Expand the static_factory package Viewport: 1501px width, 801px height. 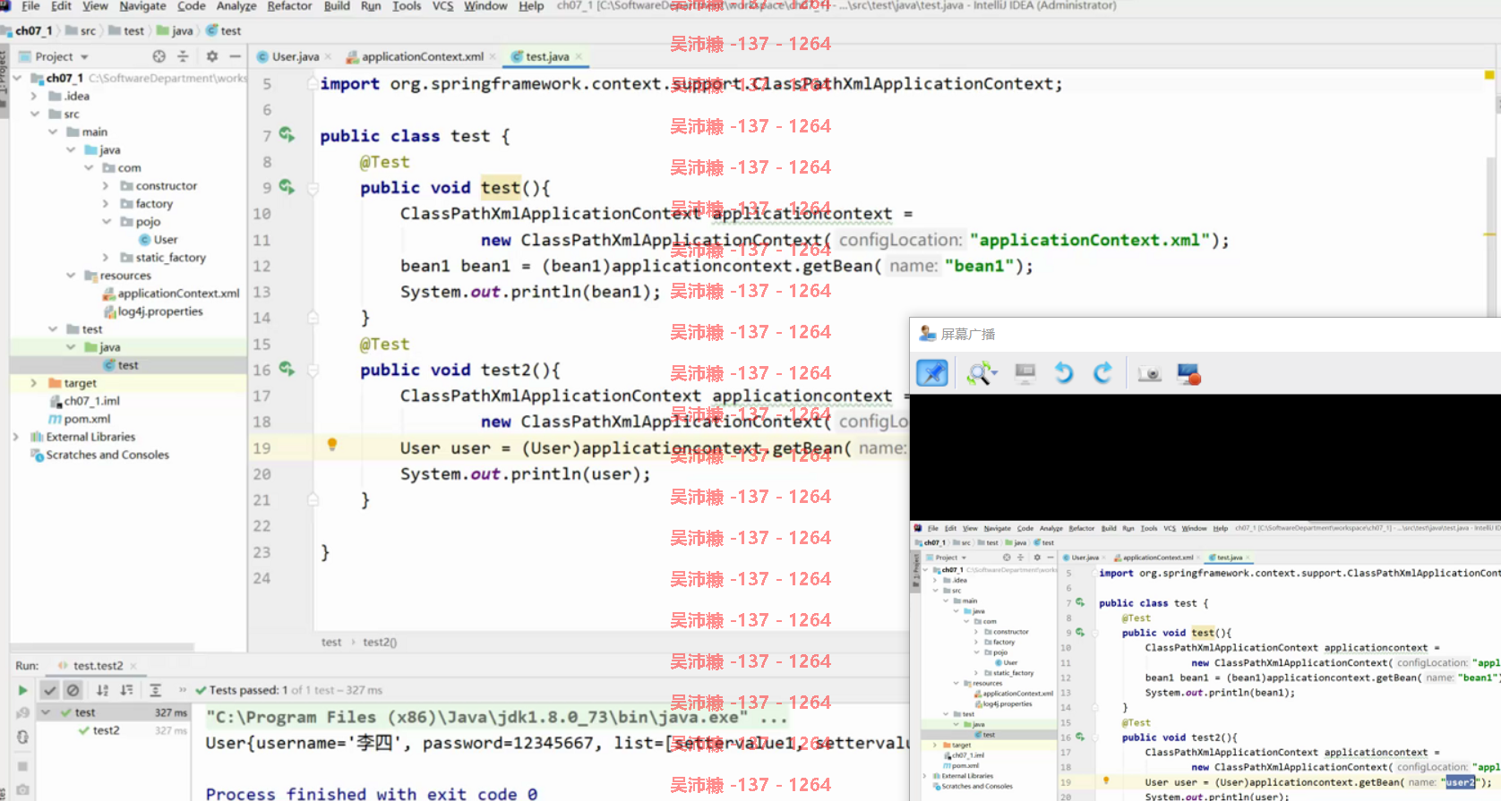tap(106, 257)
